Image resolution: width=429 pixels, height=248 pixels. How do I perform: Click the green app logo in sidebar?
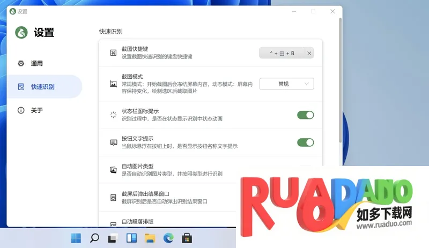pyautogui.click(x=21, y=32)
